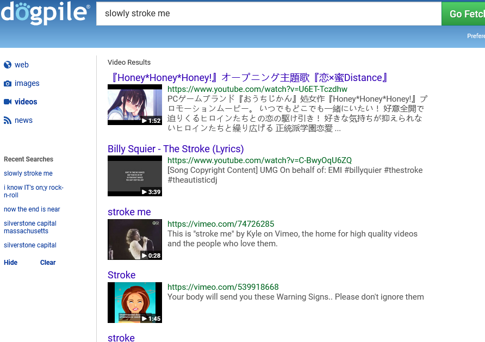Click into the search input field

coord(269,14)
